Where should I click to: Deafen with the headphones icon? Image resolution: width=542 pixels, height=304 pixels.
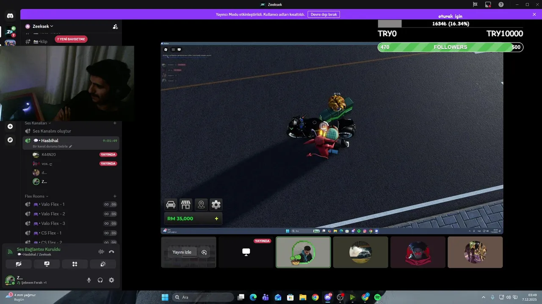(x=100, y=280)
